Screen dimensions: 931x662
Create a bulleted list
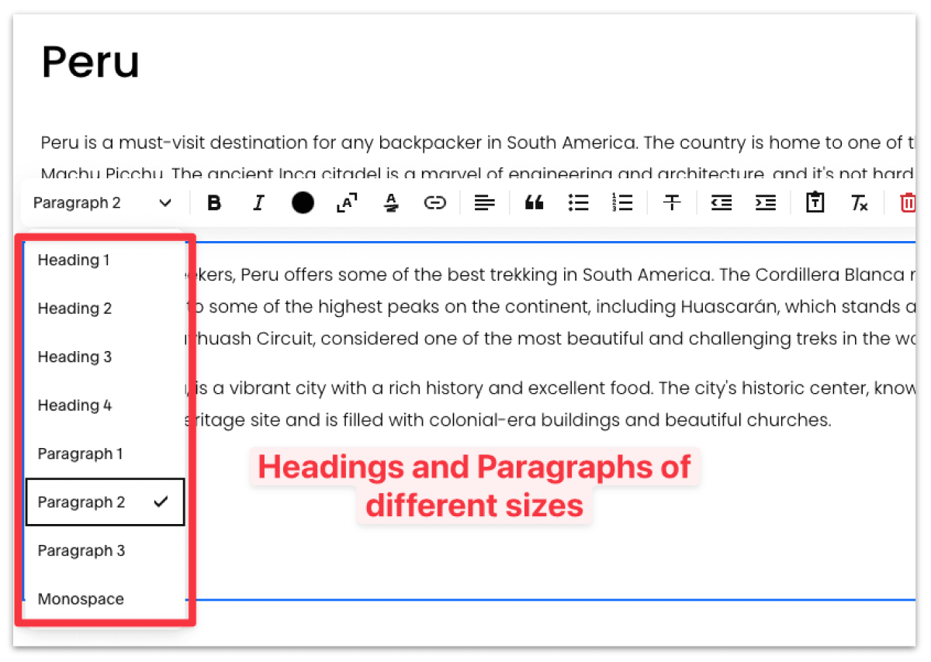pos(578,202)
